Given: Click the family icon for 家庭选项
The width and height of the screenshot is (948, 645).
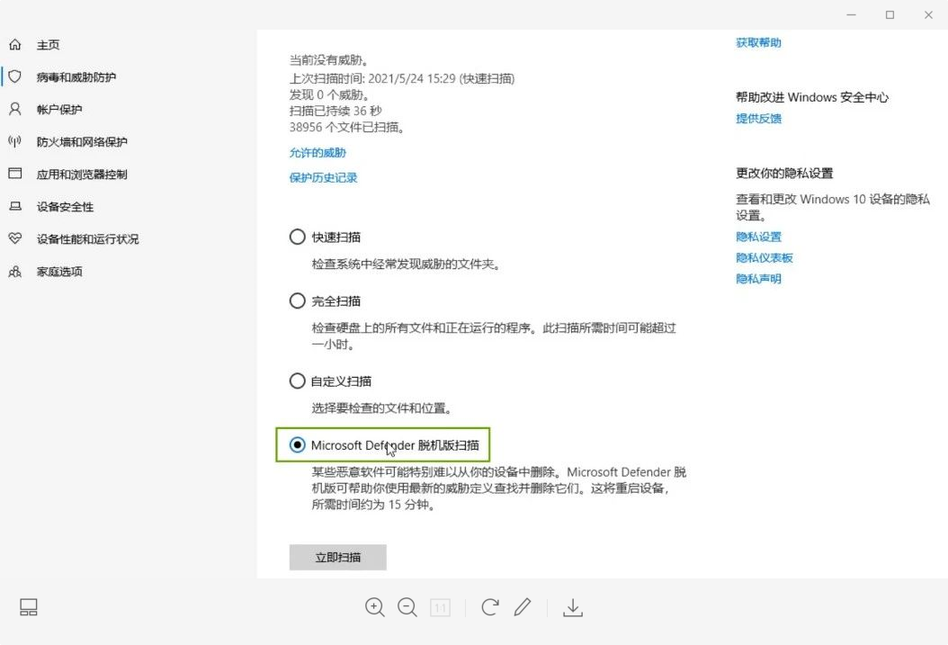Looking at the screenshot, I should (15, 272).
